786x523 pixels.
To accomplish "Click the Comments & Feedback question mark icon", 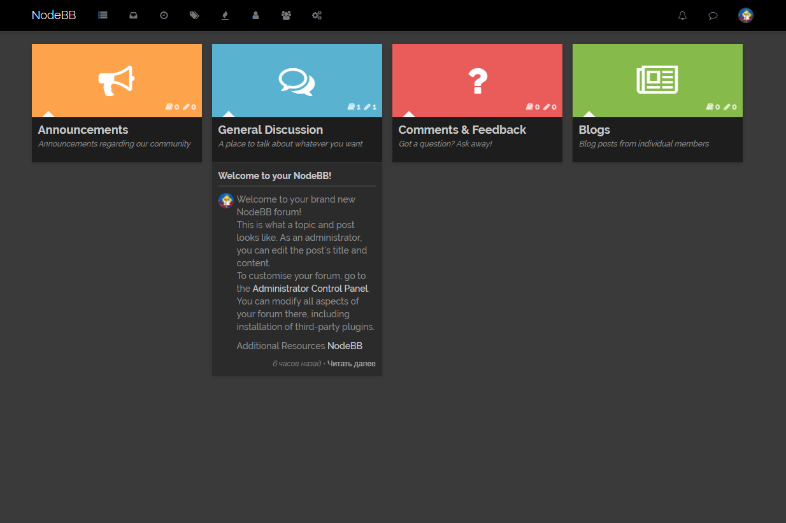I will pos(478,81).
